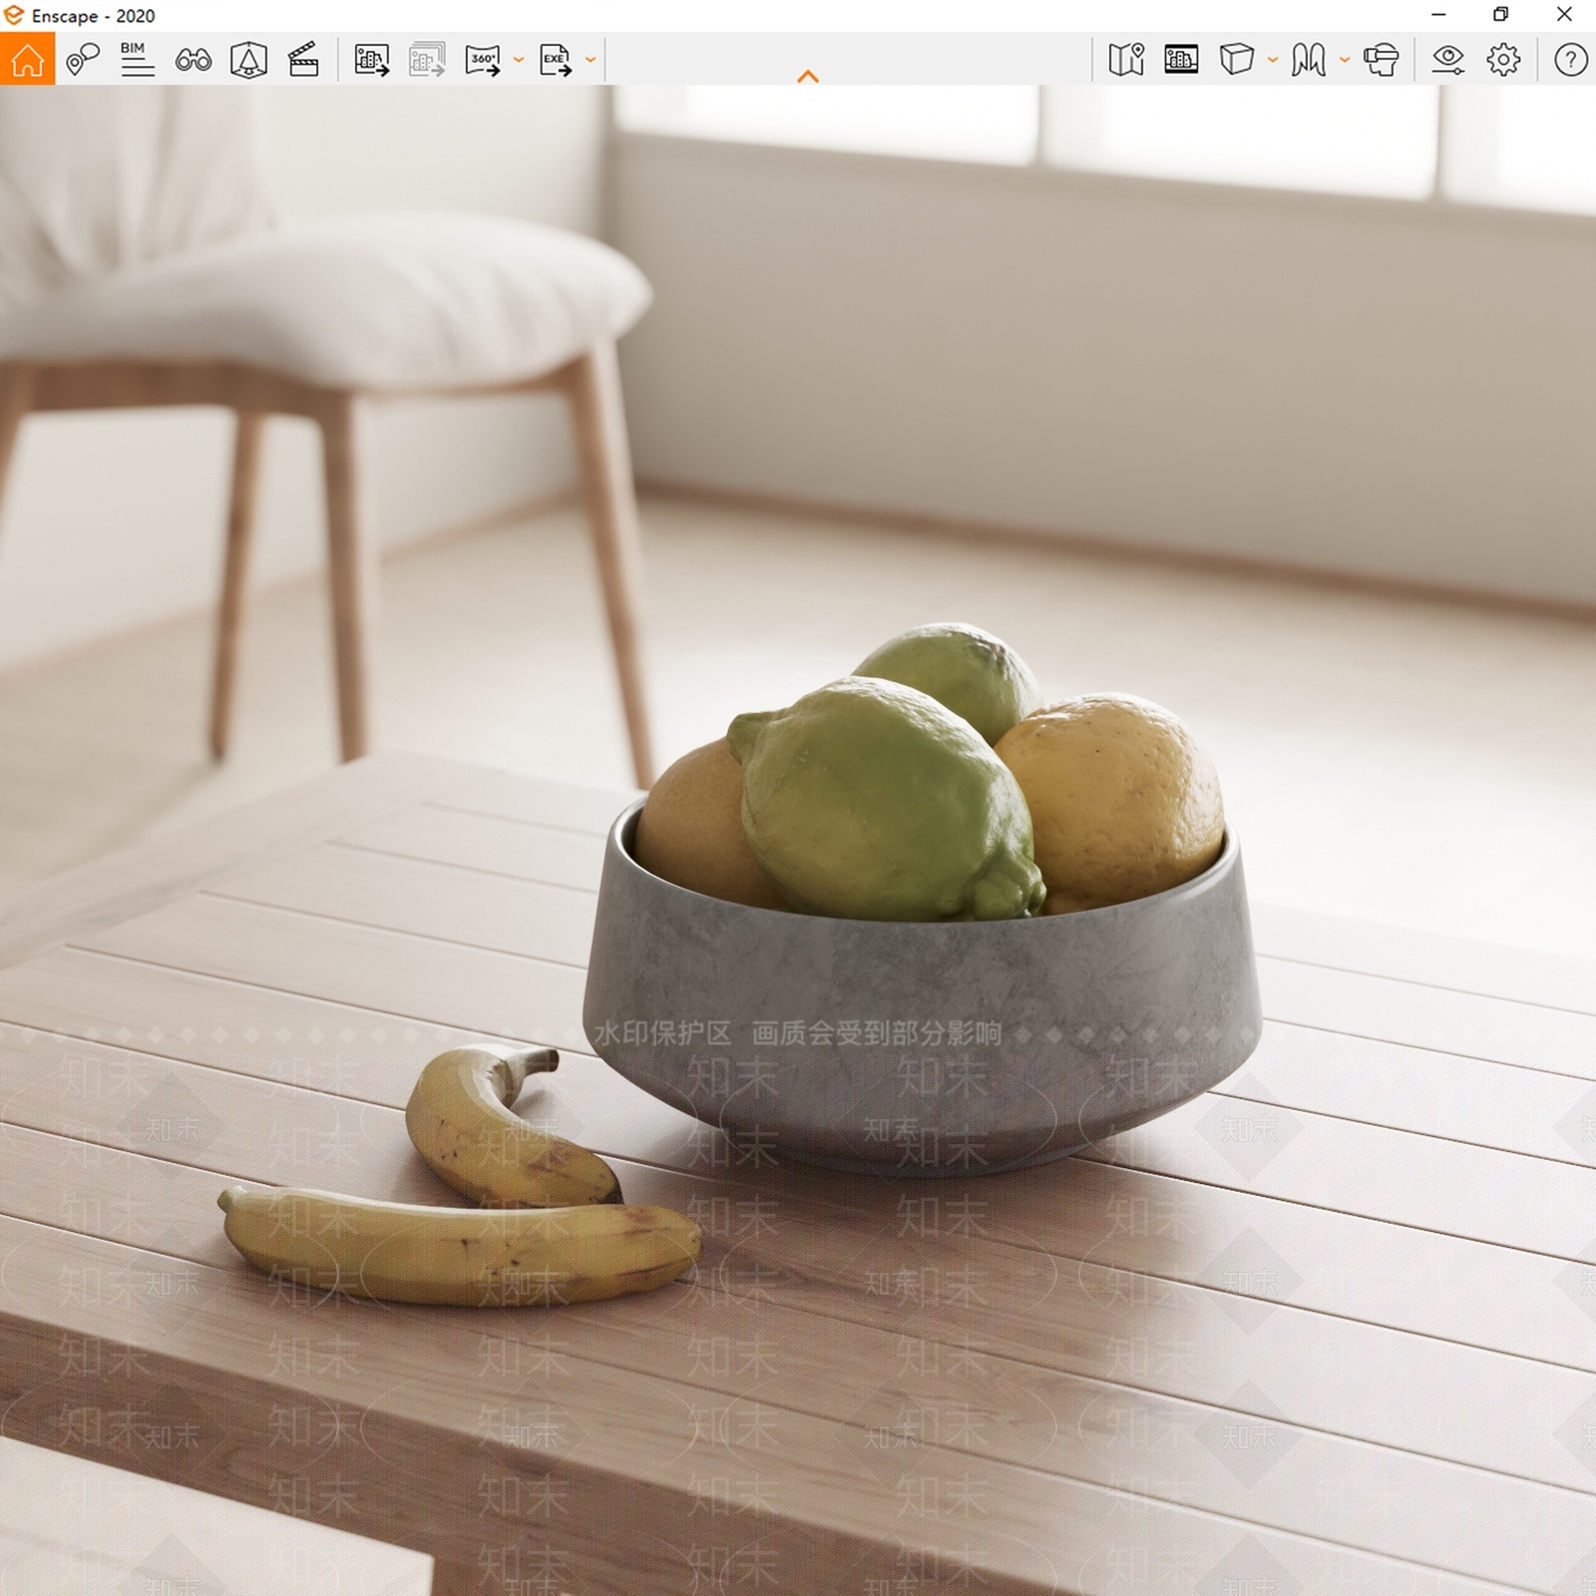Restore down the Enscape window
The height and width of the screenshot is (1596, 1596).
point(1501,15)
